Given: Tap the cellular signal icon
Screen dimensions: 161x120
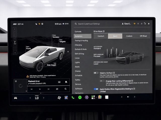Looking at the screenshot, I should 145,23.
